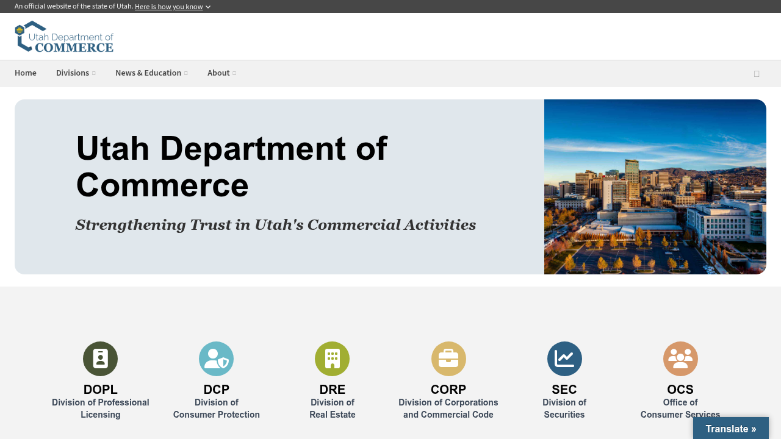Click the Salt Lake City skyline photo
This screenshot has width=781, height=439.
click(x=655, y=187)
